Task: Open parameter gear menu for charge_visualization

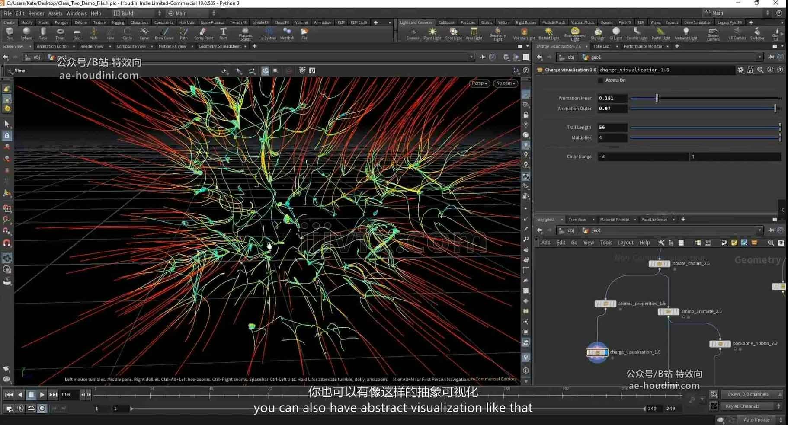Action: 741,70
